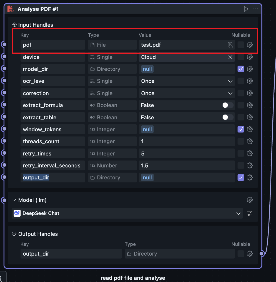
Task: Click the retry_interval_seconds value field
Action: pos(187,165)
